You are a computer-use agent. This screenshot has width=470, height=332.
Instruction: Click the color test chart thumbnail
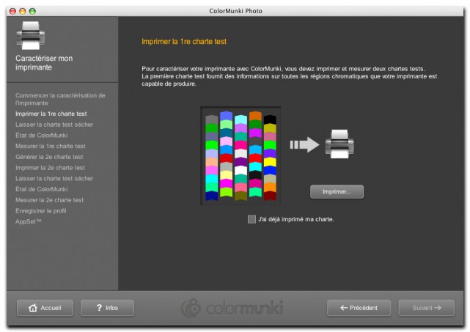point(240,156)
